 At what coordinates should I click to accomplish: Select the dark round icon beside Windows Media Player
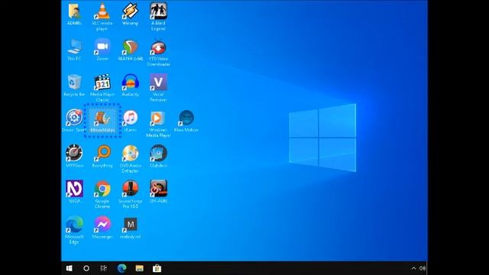pos(186,118)
